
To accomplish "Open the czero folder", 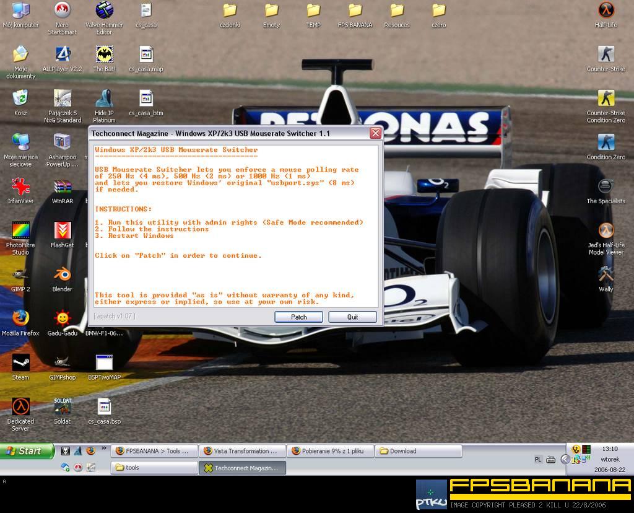I will click(439, 15).
